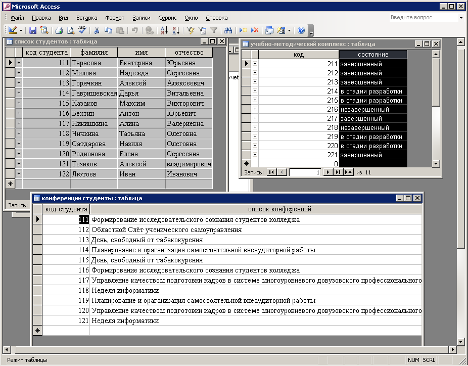Open the View mode dropdown arrow
Viewport: 468px width, 366px height.
pyautogui.click(x=21, y=30)
